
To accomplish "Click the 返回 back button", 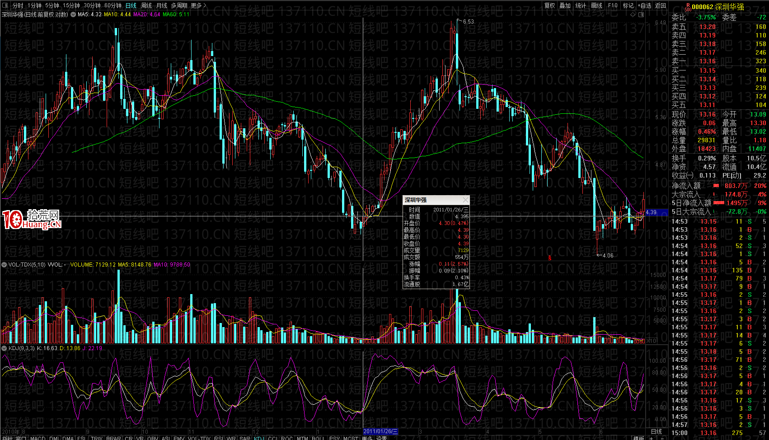I will pyautogui.click(x=661, y=5).
